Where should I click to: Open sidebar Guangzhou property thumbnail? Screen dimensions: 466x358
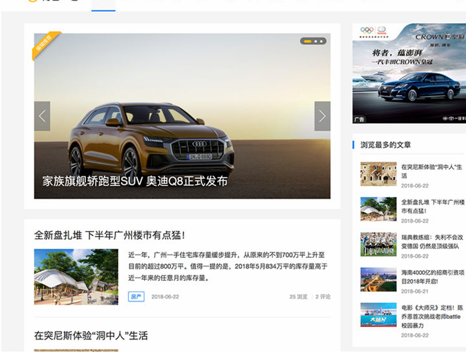[378, 209]
